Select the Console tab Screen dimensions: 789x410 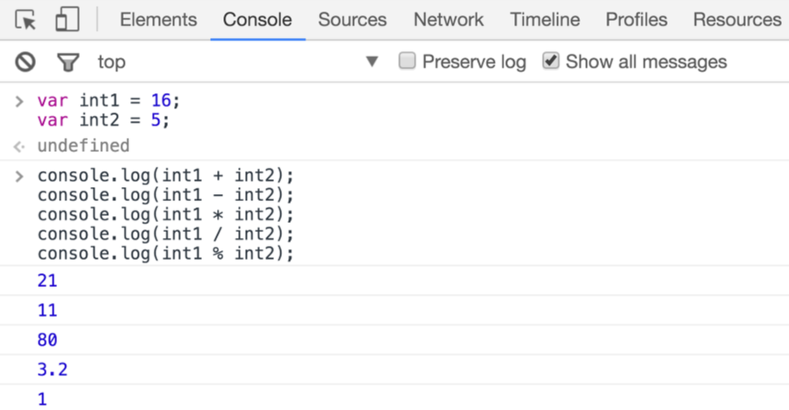point(257,19)
